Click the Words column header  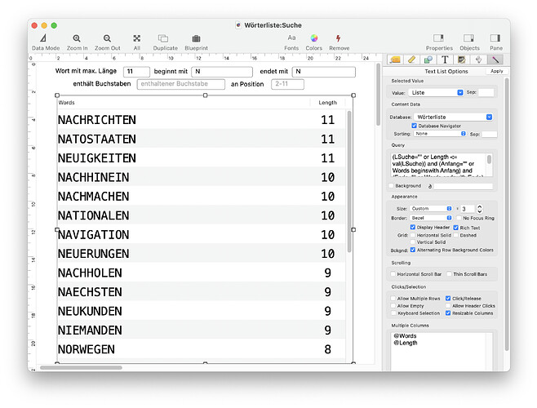184,103
